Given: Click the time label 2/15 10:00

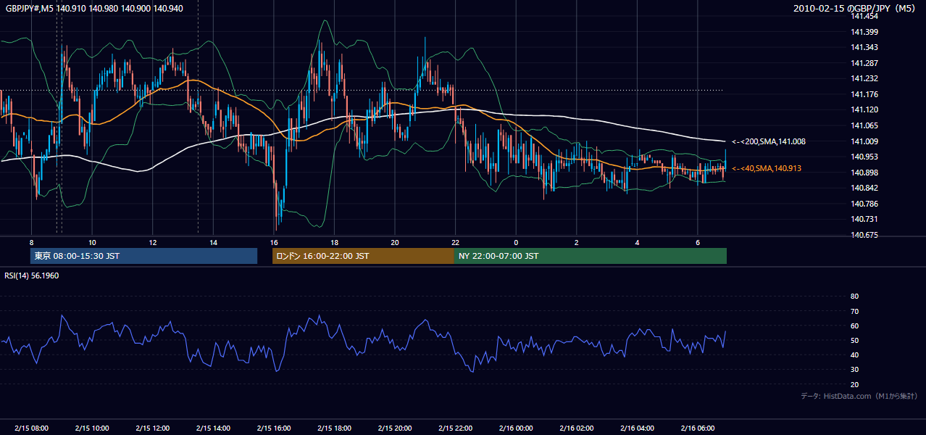Looking at the screenshot, I should (x=92, y=428).
